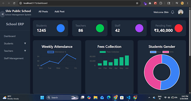Expand the Teachers sidebar submenu arrow
Screen dimensions: 191x101
point(25,51)
